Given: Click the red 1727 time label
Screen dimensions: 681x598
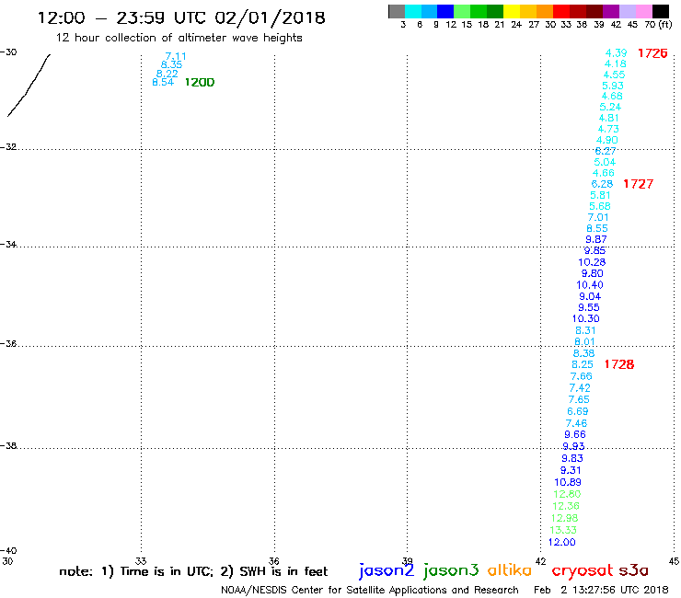Looking at the screenshot, I should (638, 184).
